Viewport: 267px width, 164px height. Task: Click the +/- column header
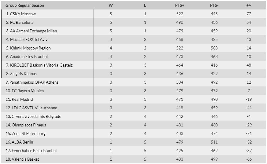pyautogui.click(x=249, y=5)
